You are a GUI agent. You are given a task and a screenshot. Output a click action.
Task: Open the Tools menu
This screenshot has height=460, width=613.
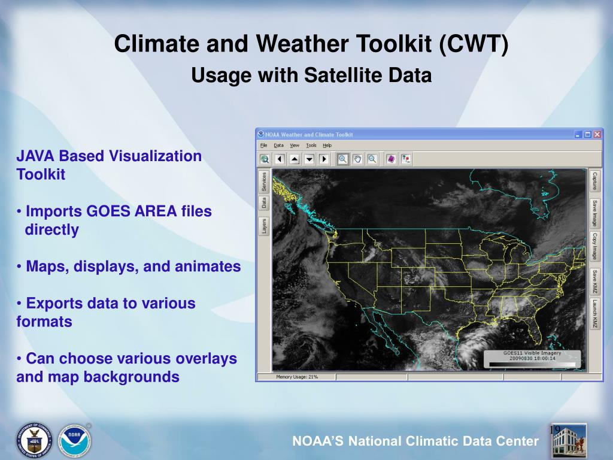tap(311, 146)
